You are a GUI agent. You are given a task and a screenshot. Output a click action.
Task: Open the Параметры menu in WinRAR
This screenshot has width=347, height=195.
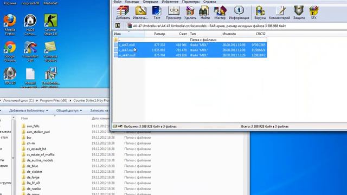tap(191, 2)
